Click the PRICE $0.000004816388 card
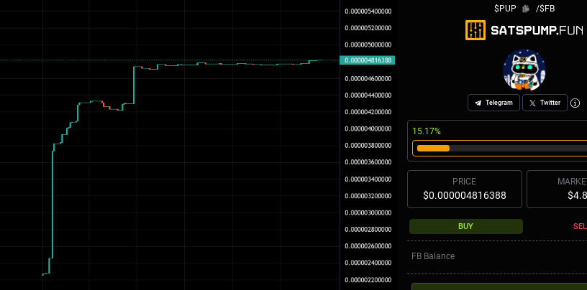The width and height of the screenshot is (587, 290). click(465, 189)
